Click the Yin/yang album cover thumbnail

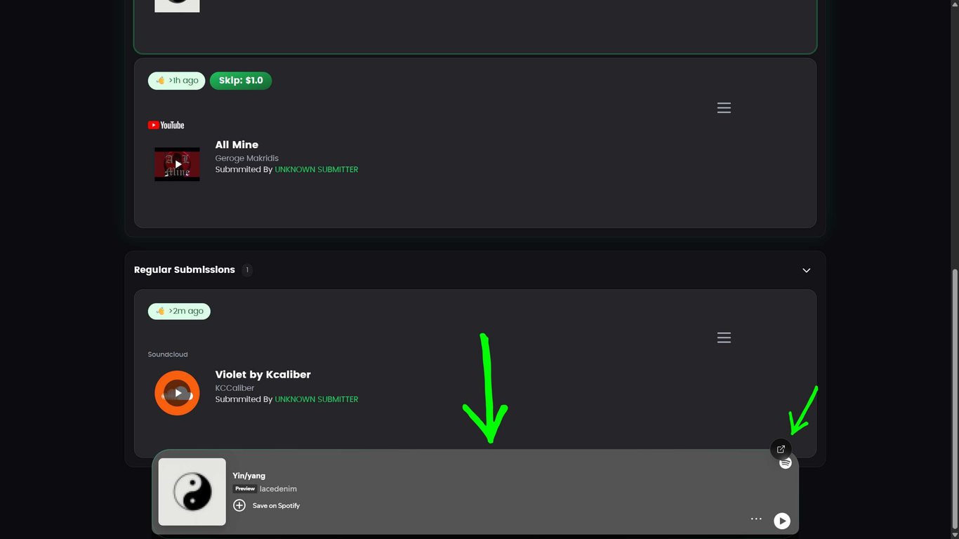tap(192, 492)
